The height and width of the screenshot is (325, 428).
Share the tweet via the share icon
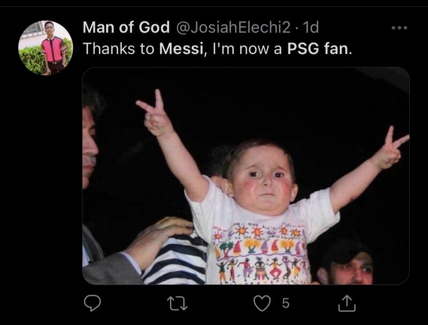[x=347, y=304]
